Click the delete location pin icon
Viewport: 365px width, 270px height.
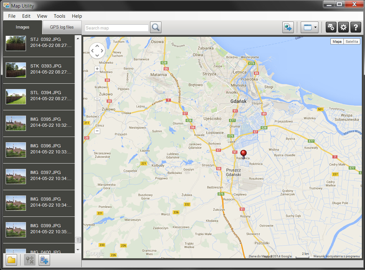[29, 260]
